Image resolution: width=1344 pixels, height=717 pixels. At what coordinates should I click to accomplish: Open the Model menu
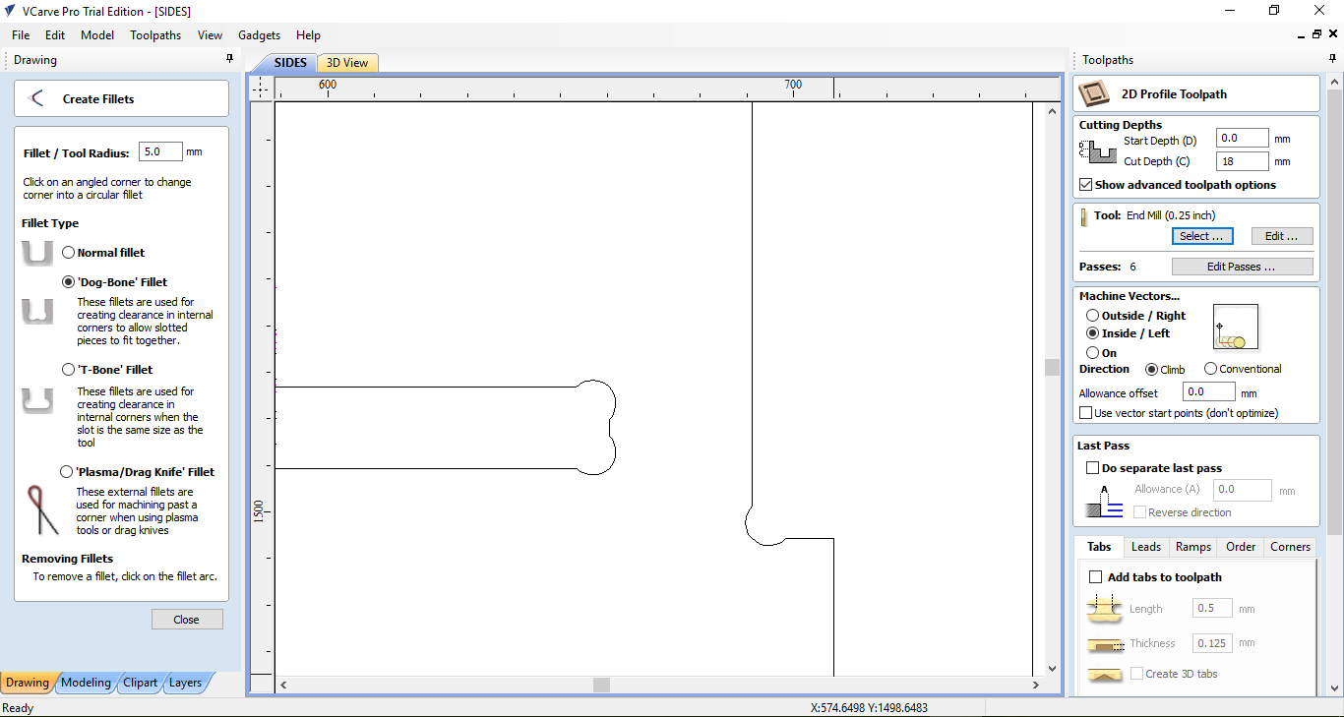(97, 34)
